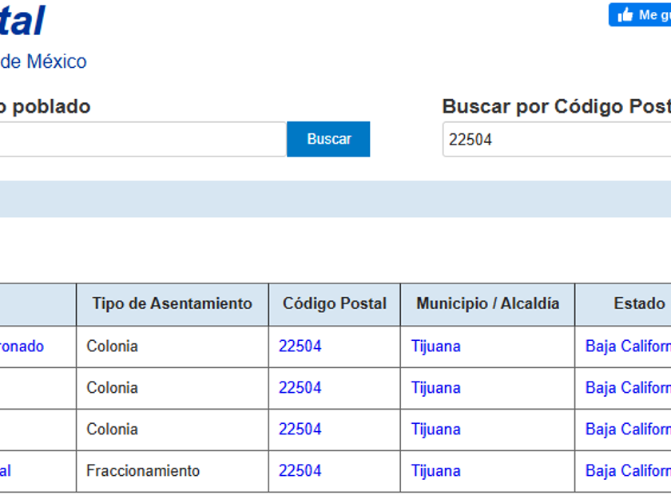Open 22504 link in the first table row

tap(300, 347)
